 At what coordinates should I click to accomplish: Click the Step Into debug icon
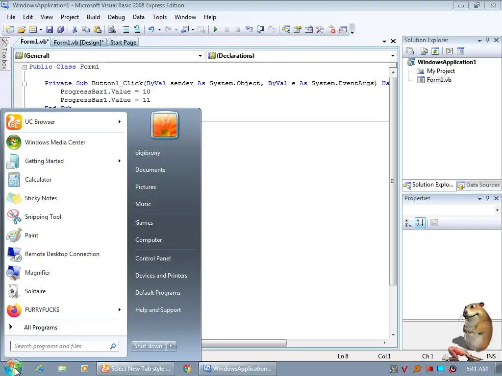(250, 29)
